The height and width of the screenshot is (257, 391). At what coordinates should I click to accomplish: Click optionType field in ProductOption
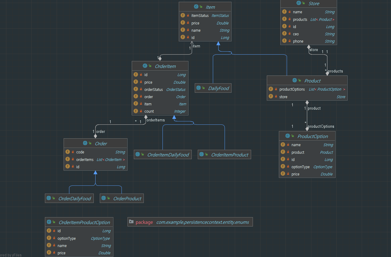pyautogui.click(x=307, y=167)
